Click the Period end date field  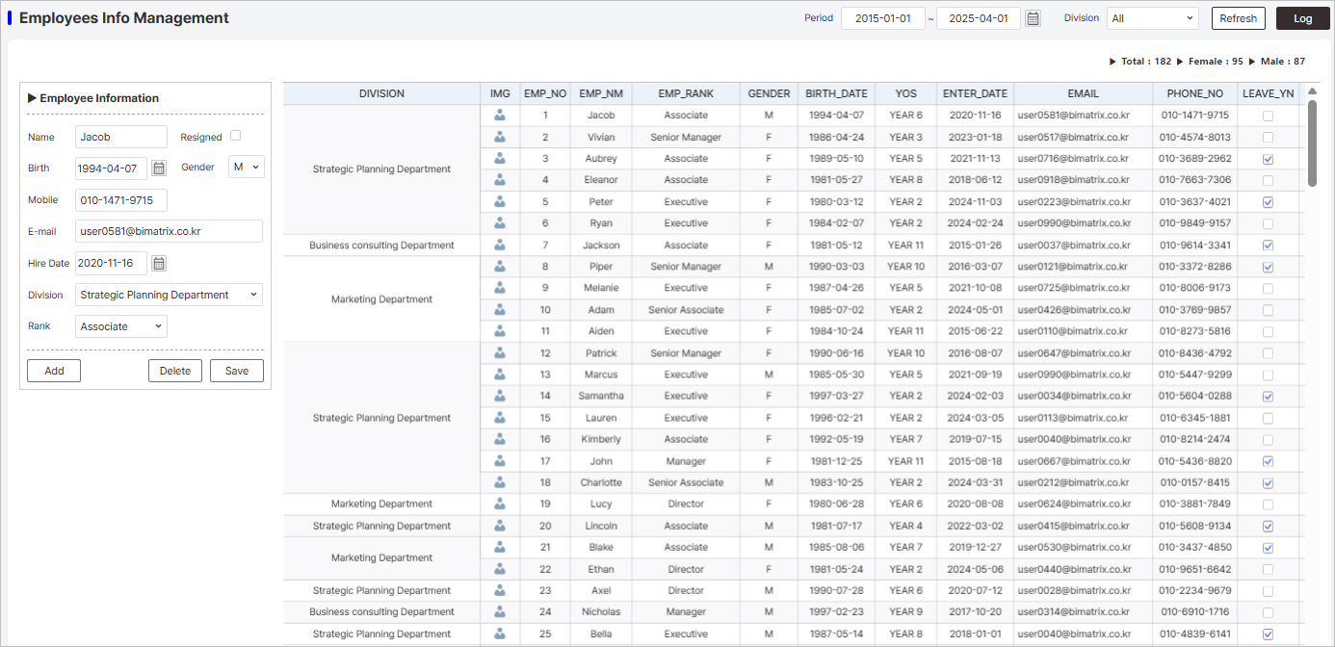point(979,18)
